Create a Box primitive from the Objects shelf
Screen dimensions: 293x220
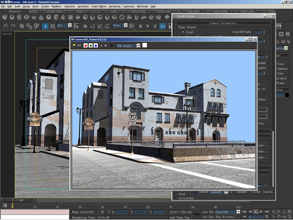[x=5, y=18]
